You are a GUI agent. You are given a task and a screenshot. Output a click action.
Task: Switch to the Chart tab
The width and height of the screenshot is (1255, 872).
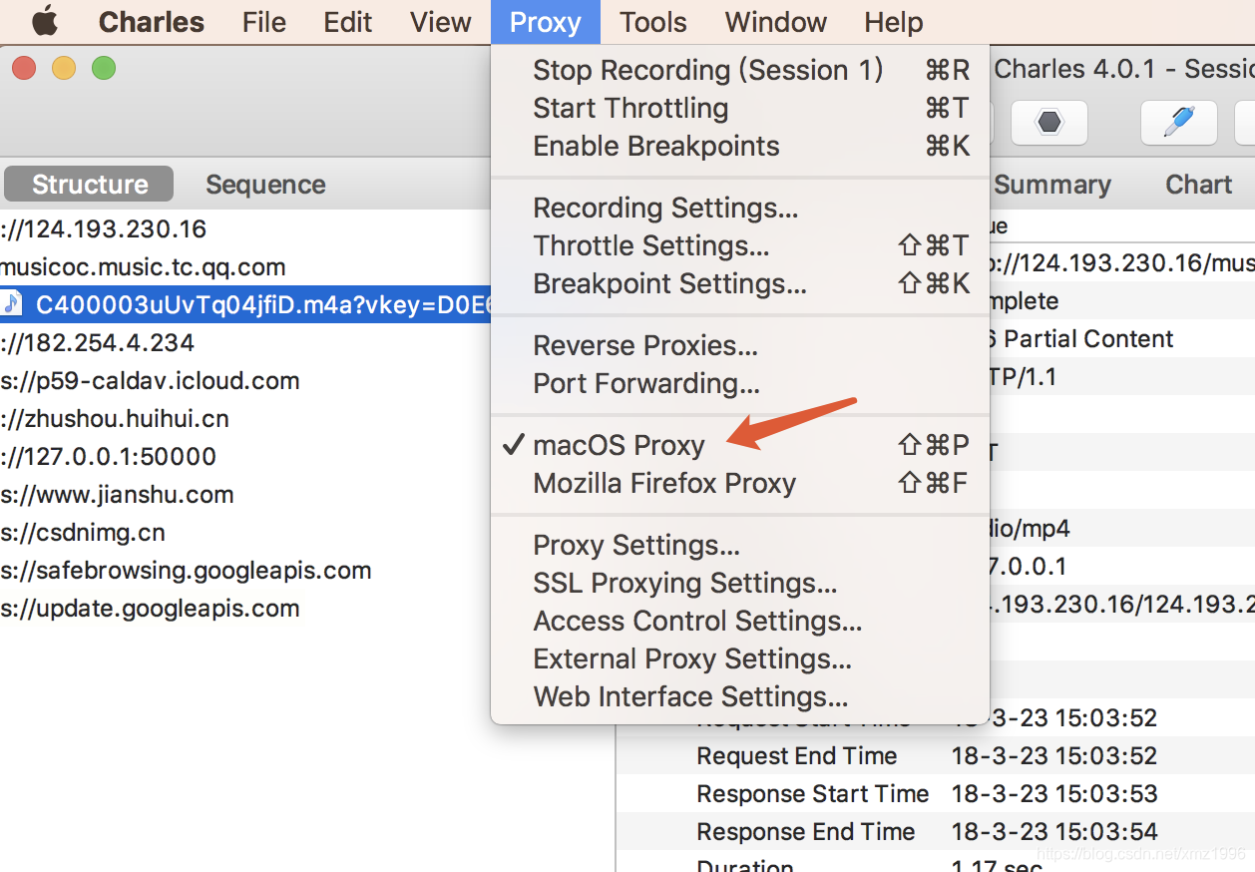pos(1198,185)
